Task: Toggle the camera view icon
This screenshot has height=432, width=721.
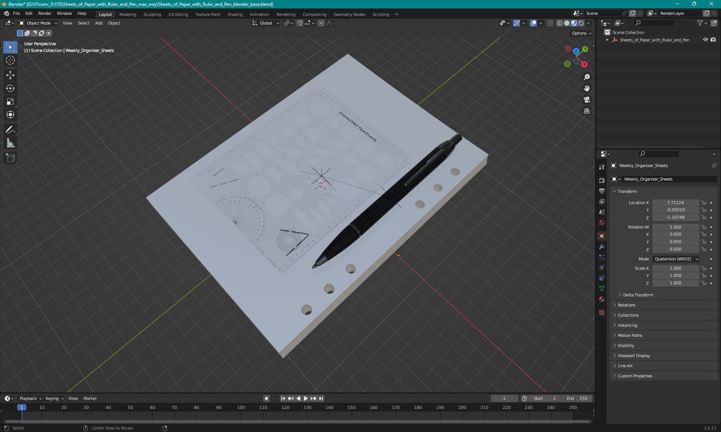Action: (587, 100)
